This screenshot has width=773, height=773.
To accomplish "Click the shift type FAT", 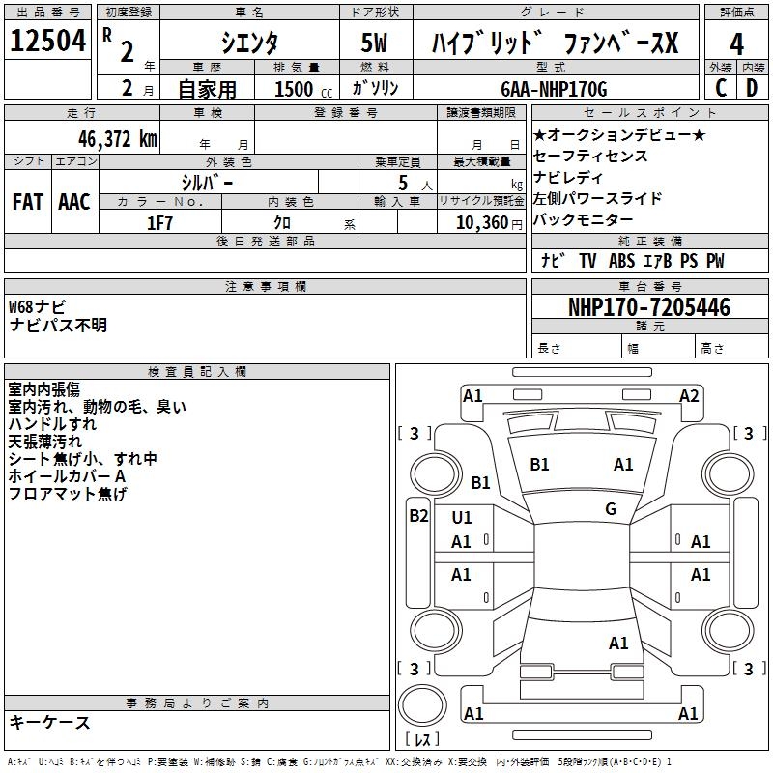I will pos(28,202).
